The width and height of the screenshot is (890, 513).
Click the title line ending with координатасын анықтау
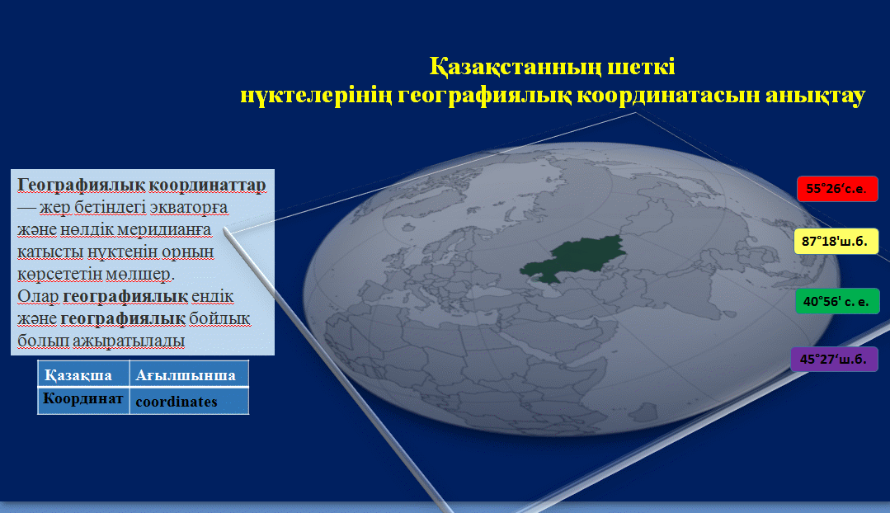553,95
